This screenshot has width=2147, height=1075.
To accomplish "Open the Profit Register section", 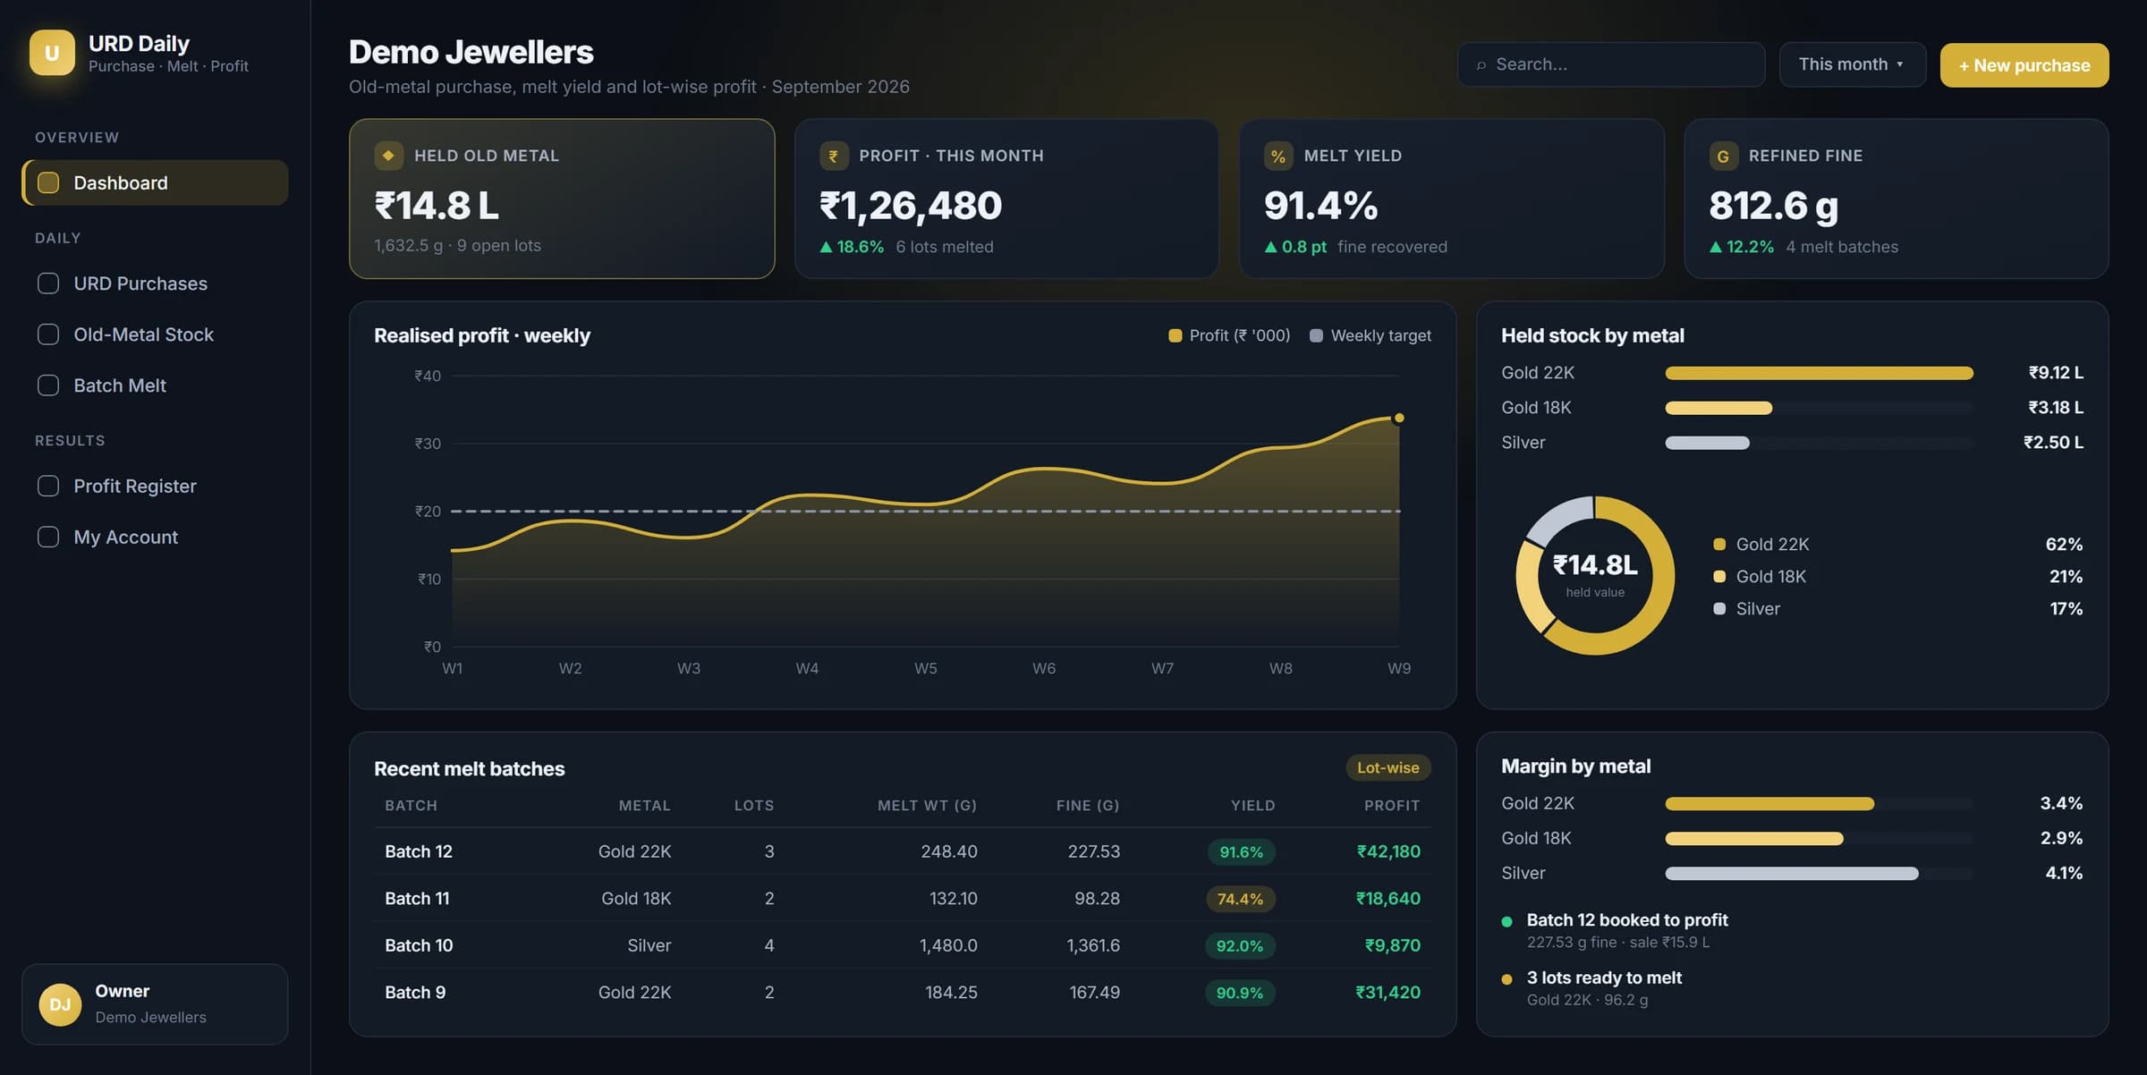I will click(x=156, y=486).
